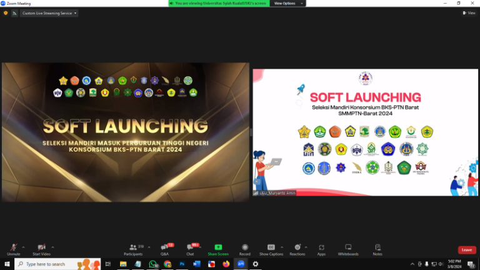Screen dimensions: 480x270
Task: Open Chrome from taskbar
Action: 167,264
